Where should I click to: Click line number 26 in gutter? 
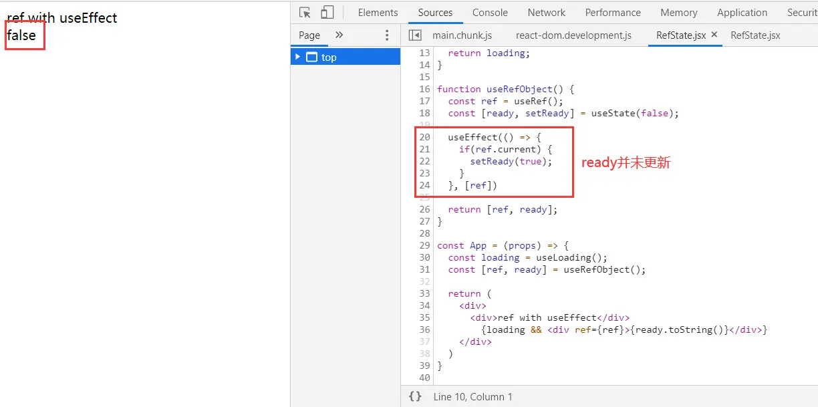[425, 210]
